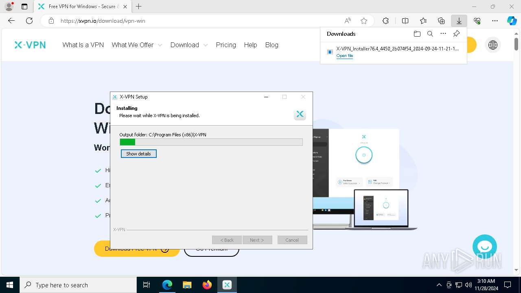The height and width of the screenshot is (293, 521).
Task: Open the What Is a VPN page
Action: [83, 45]
